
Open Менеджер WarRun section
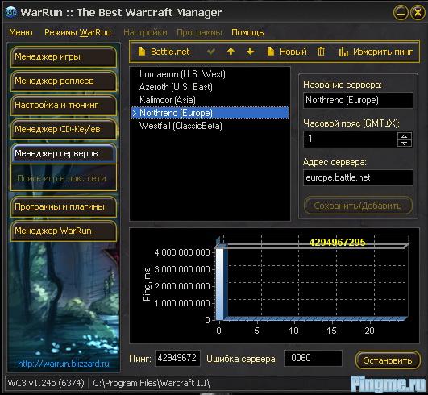64,231
